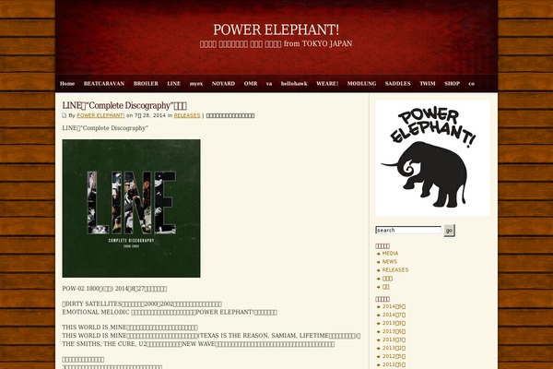
Task: Open the 2014 7 archive link
Action: coord(394,315)
